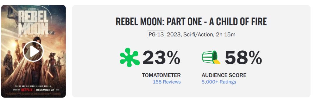Click REBEL MOON logo text on poster
The width and height of the screenshot is (315, 109).
(x=33, y=23)
